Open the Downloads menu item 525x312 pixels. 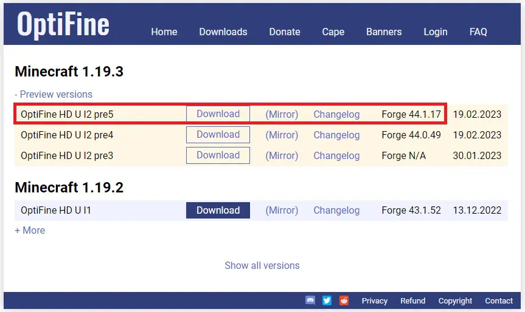(223, 32)
